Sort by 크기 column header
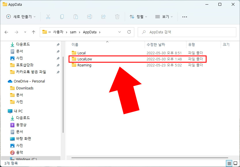The image size is (240, 167). 226,45
